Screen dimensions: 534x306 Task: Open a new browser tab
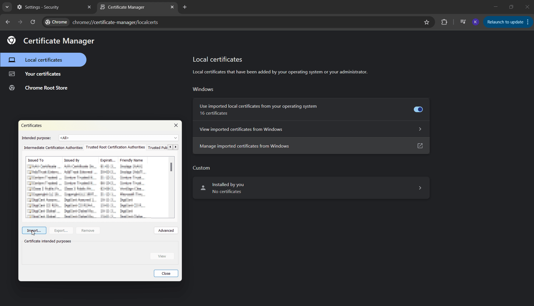(185, 7)
